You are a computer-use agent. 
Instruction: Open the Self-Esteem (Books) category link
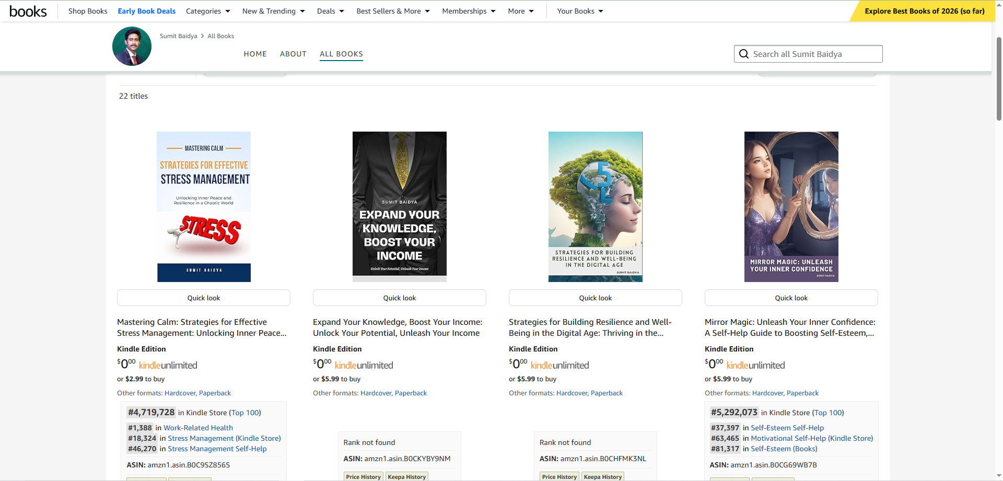click(784, 449)
